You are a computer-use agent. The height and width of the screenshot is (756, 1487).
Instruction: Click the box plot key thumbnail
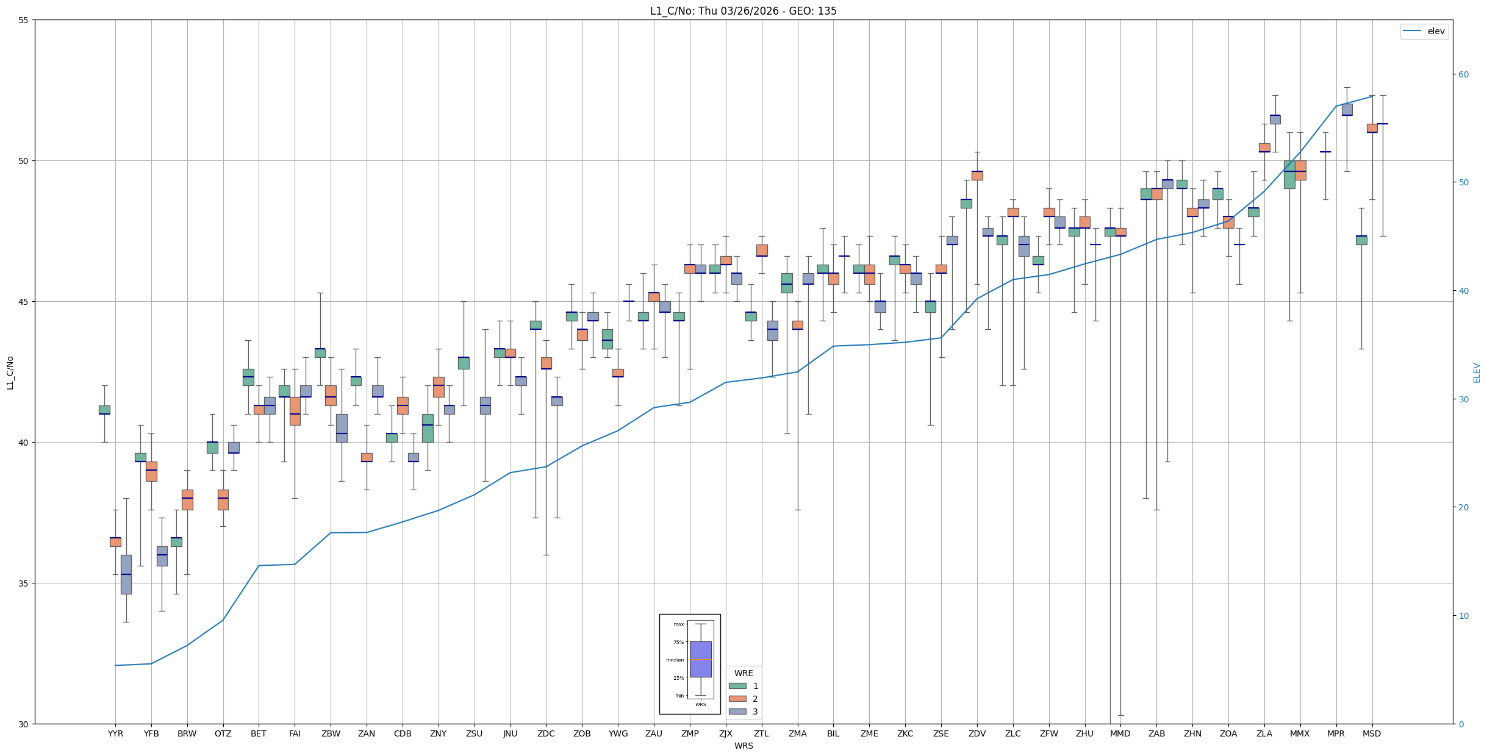point(690,664)
